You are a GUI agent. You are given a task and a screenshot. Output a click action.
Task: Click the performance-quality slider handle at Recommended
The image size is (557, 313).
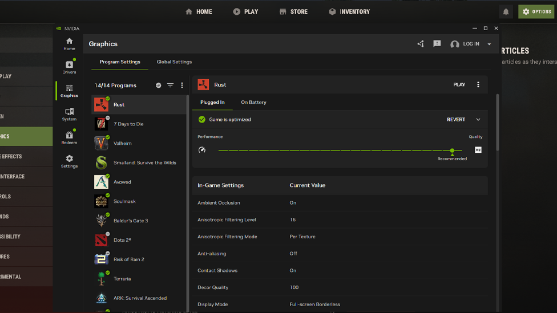[x=452, y=151]
